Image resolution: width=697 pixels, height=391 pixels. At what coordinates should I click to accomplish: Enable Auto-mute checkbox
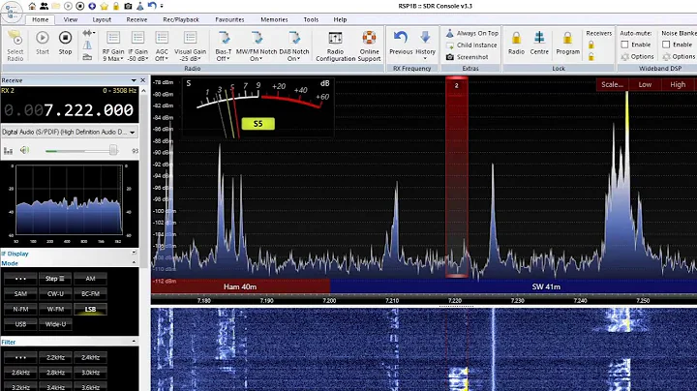[x=624, y=45]
